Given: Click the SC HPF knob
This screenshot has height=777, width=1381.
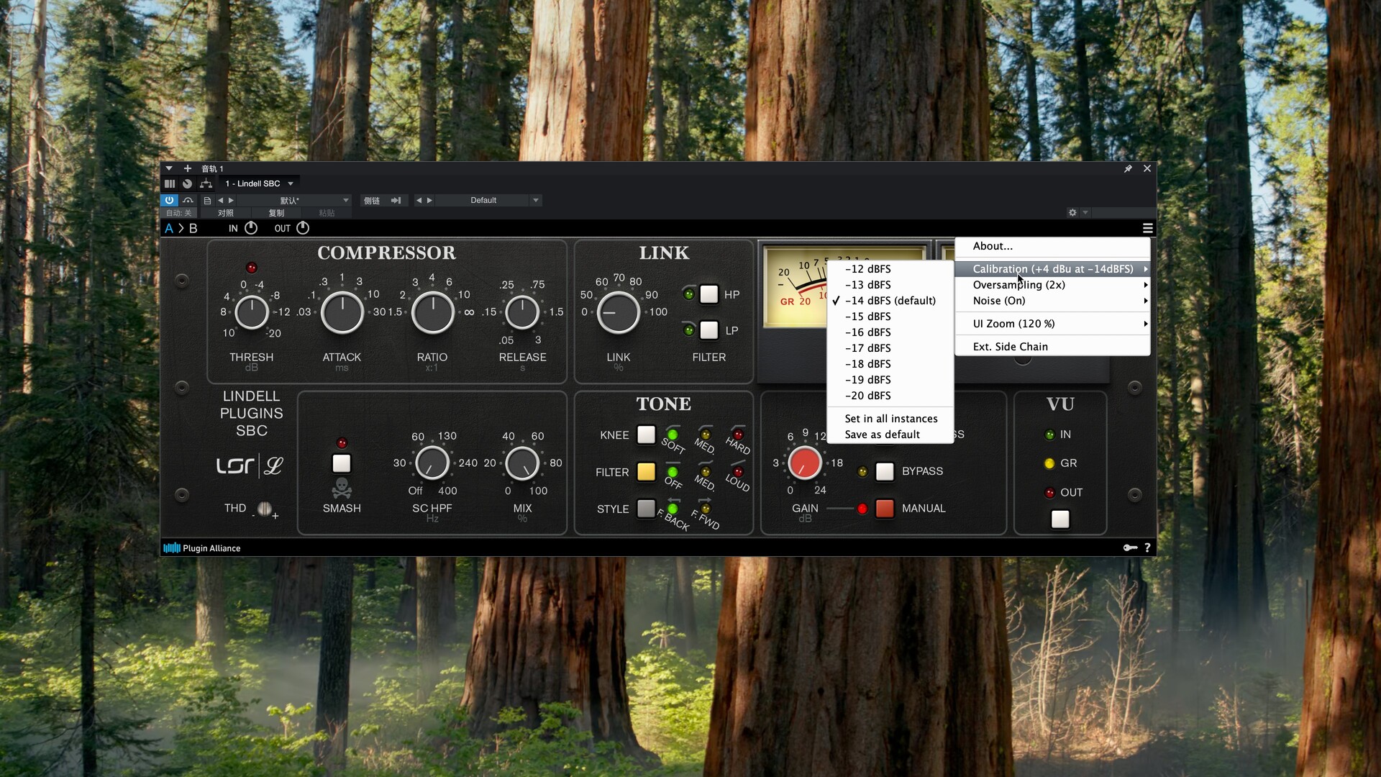Looking at the screenshot, I should 432,463.
